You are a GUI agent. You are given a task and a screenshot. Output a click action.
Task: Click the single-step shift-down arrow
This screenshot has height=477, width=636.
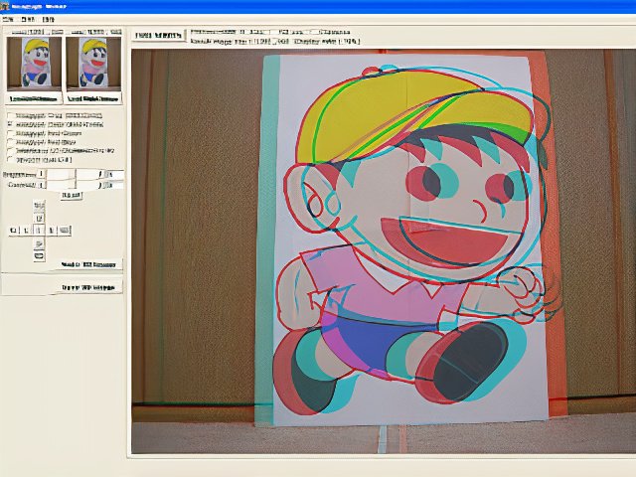(39, 243)
